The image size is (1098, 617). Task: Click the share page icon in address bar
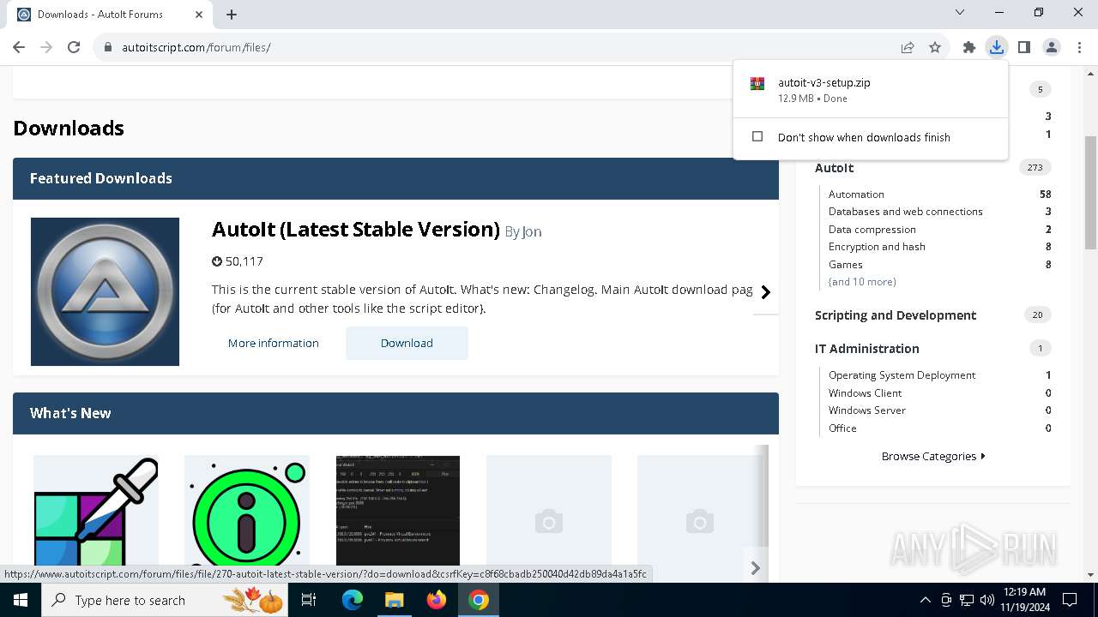pos(908,47)
